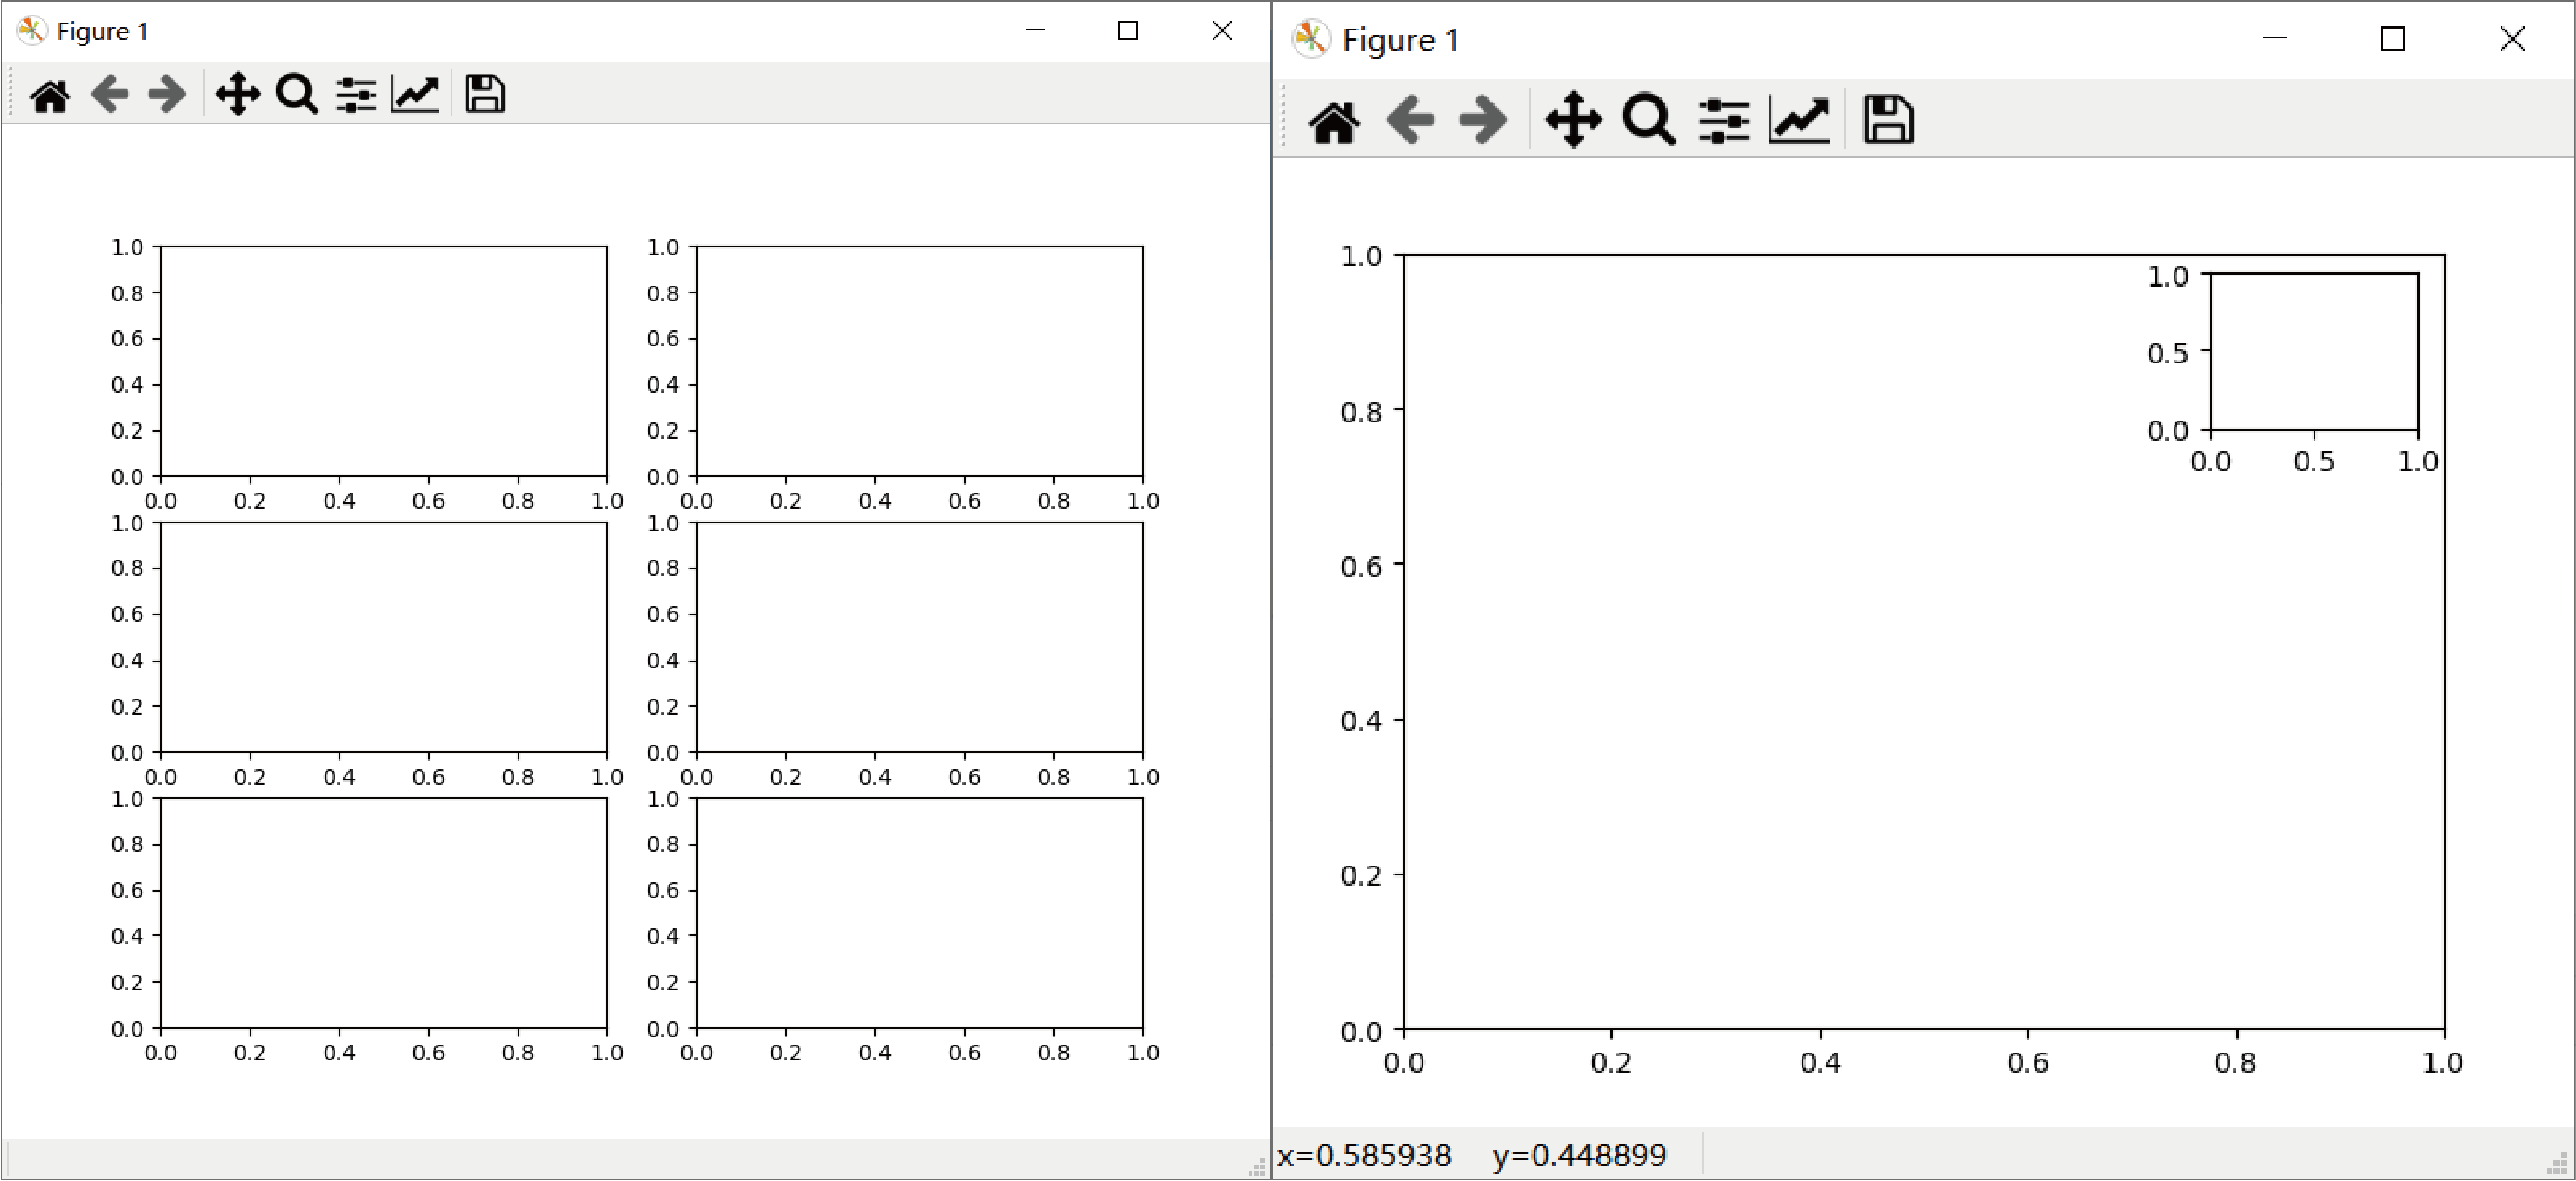
Task: Open Configure subplots sliders in left window
Action: pos(355,95)
